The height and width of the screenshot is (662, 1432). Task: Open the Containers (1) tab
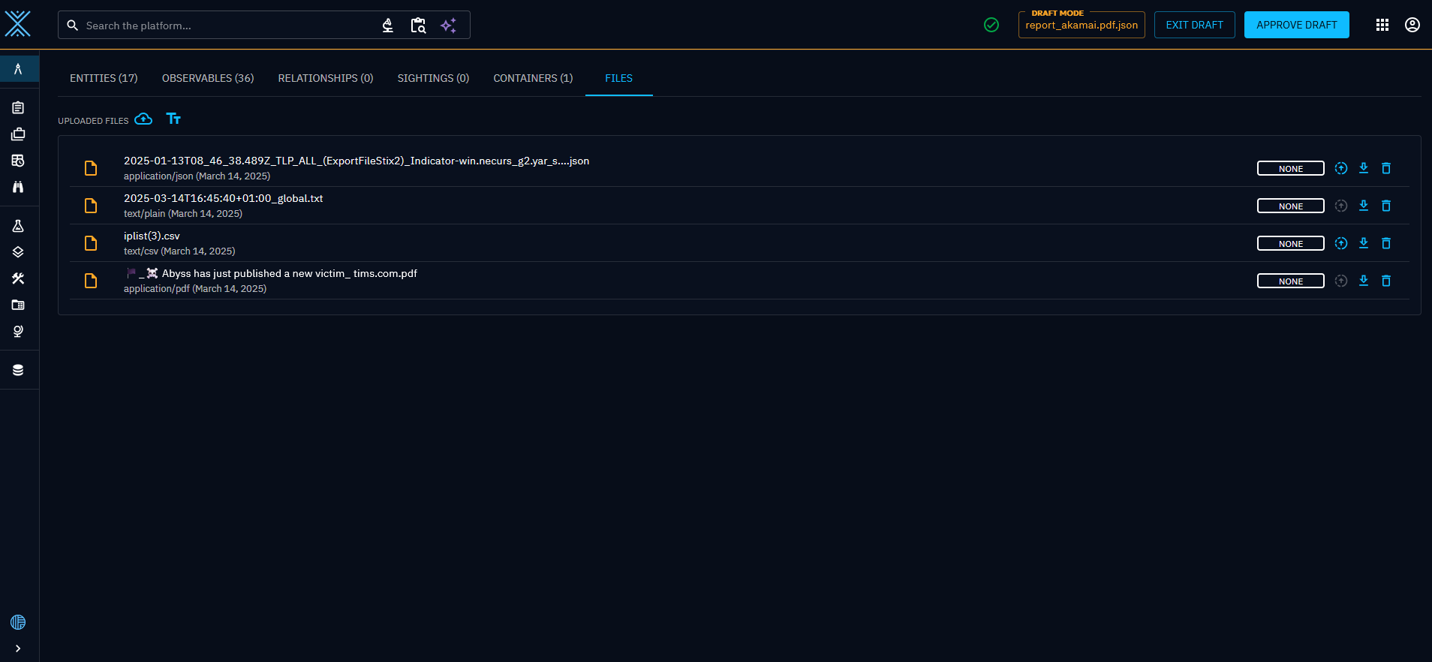click(533, 78)
